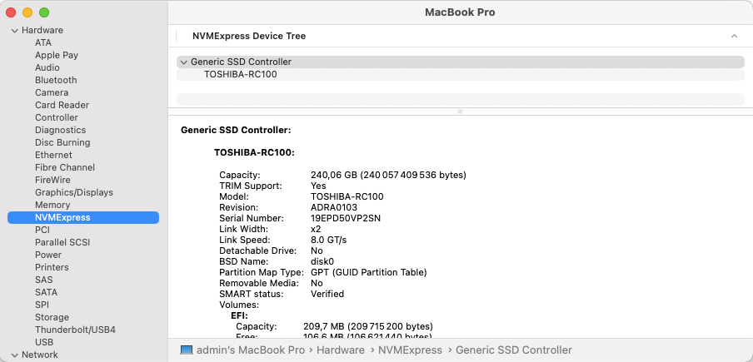Click the BSD Name value disk0
Screen dimensions: 753x362
(x=322, y=261)
